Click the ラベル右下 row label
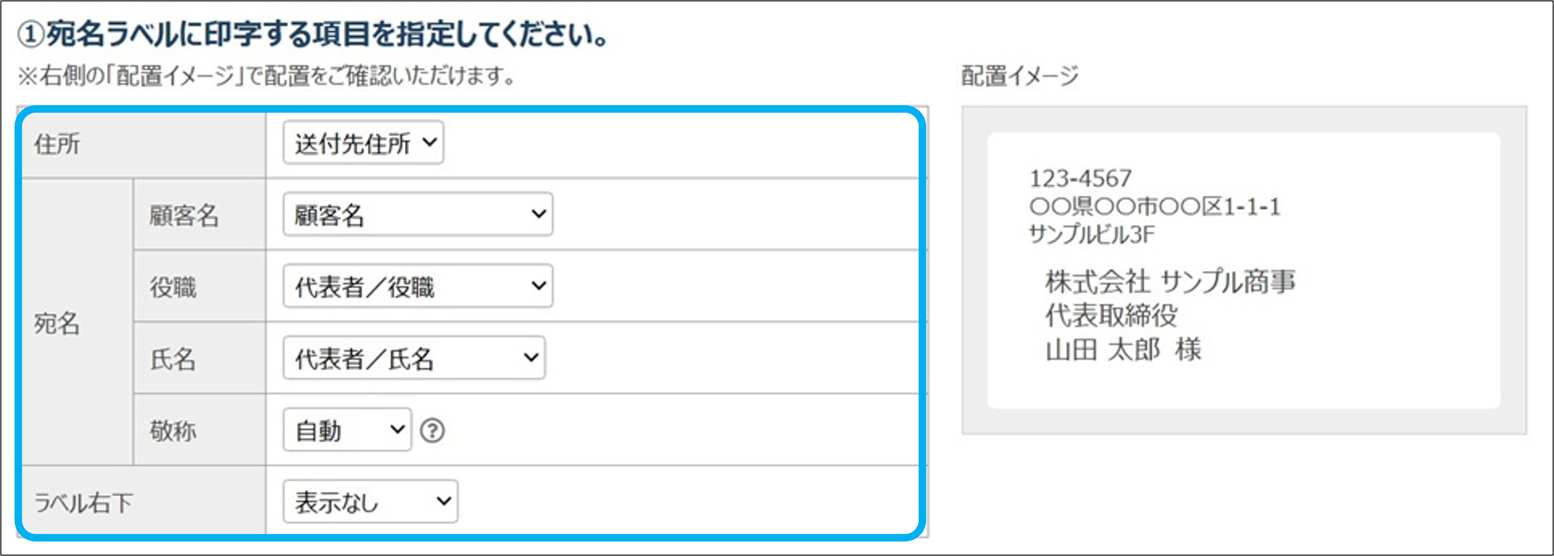 (x=83, y=502)
